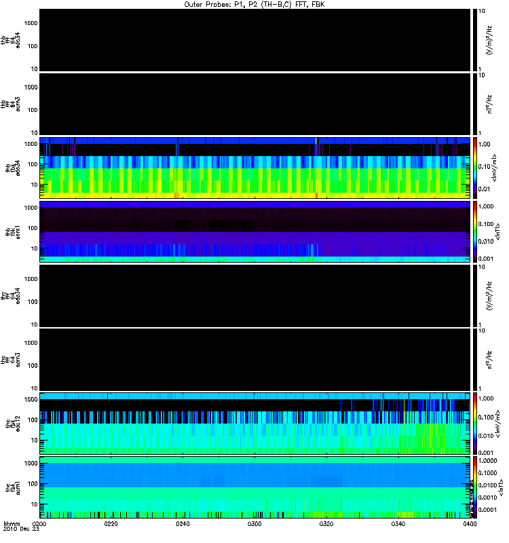Click the 0320 time axis label
The image size is (509, 543).
pyautogui.click(x=326, y=523)
